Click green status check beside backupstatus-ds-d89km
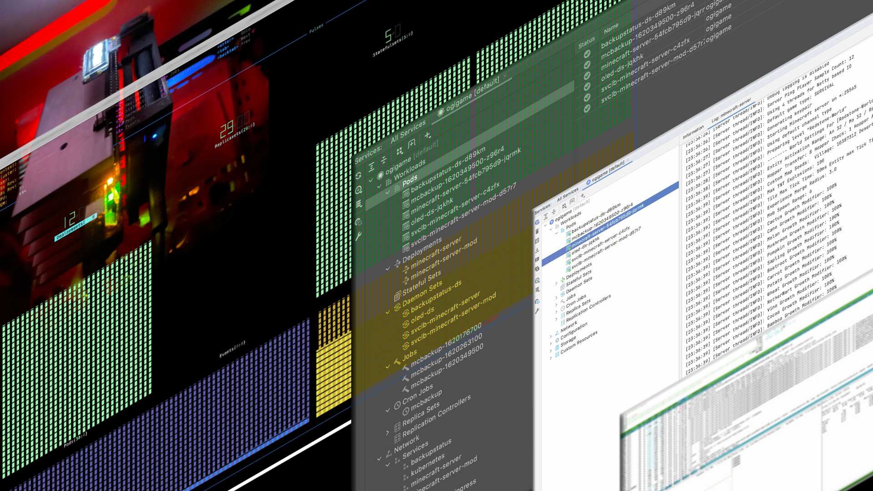 (x=587, y=54)
